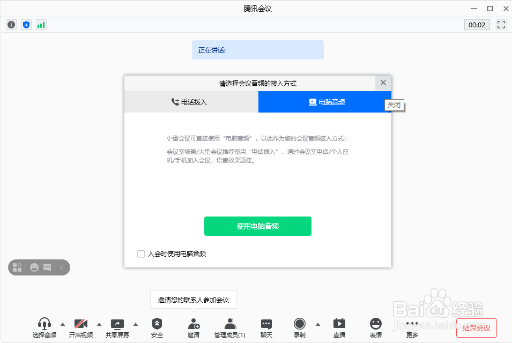Check the green network signal icon
Screen dimensions: 512x343
point(41,25)
